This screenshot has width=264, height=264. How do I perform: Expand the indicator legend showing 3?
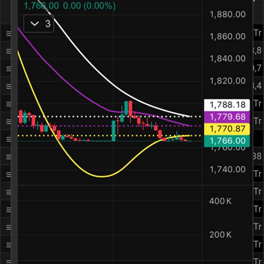pyautogui.click(x=39, y=24)
